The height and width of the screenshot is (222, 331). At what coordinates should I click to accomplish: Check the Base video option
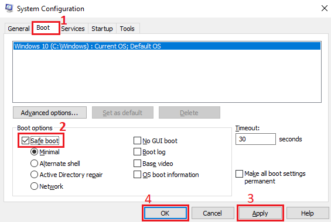(x=137, y=164)
